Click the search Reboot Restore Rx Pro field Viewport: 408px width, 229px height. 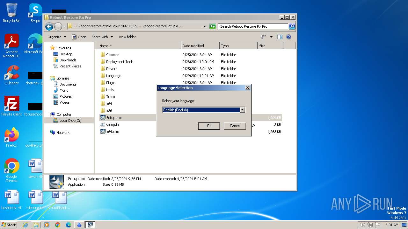pyautogui.click(x=253, y=26)
